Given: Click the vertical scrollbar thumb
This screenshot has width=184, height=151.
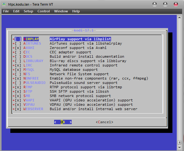Looking at the screenshot, I should 179,142.
